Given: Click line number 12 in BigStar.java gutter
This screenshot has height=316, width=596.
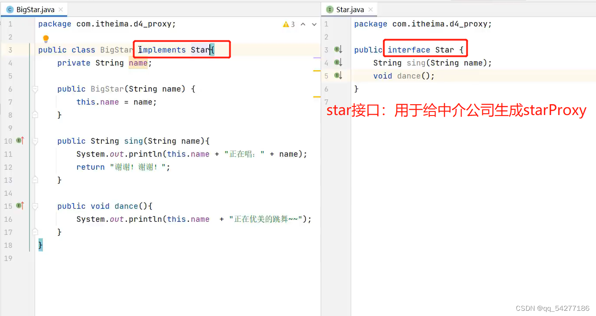Looking at the screenshot, I should tap(8, 167).
